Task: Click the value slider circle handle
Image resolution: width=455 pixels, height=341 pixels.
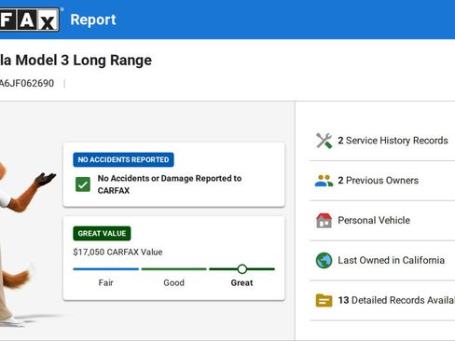Action: 242,269
